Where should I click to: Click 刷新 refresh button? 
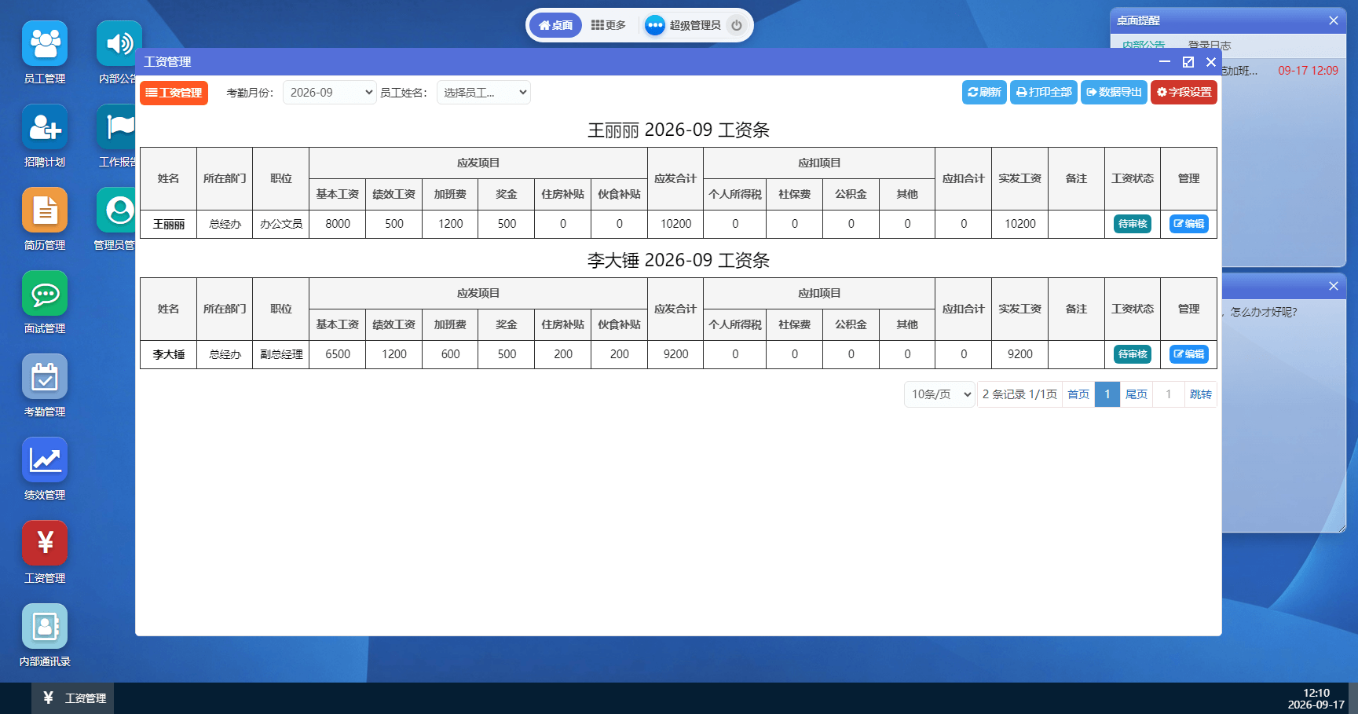[x=984, y=93]
